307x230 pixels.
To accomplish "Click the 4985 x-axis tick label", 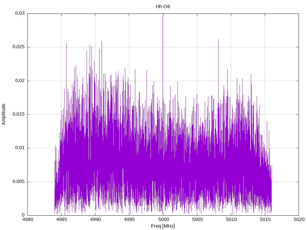I will [61, 220].
